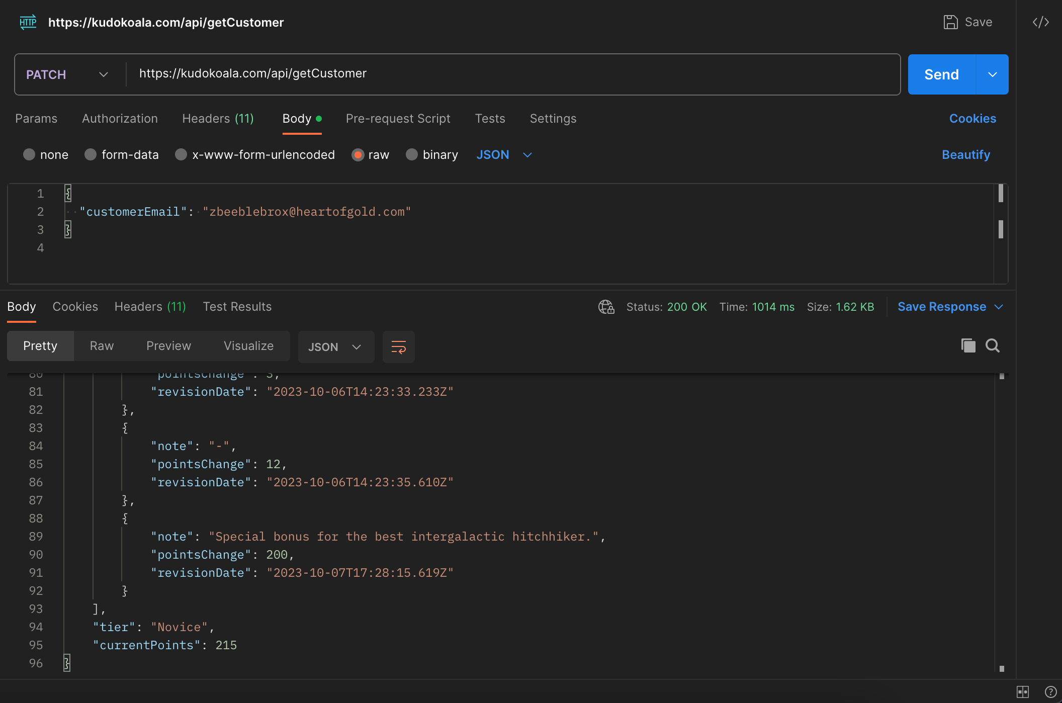
Task: Click the "currentPoints": 215 line
Action: (164, 645)
